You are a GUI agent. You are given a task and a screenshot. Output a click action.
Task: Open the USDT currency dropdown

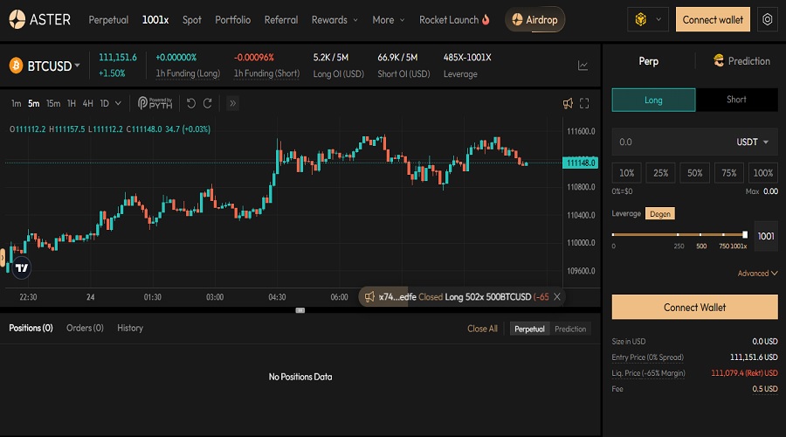click(753, 142)
